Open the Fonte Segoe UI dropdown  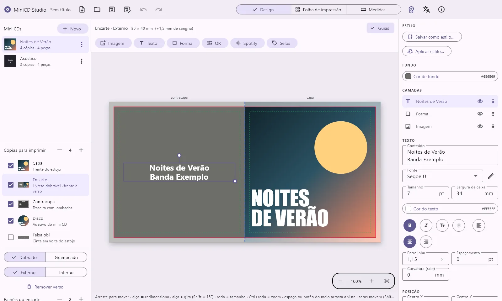coord(442,176)
